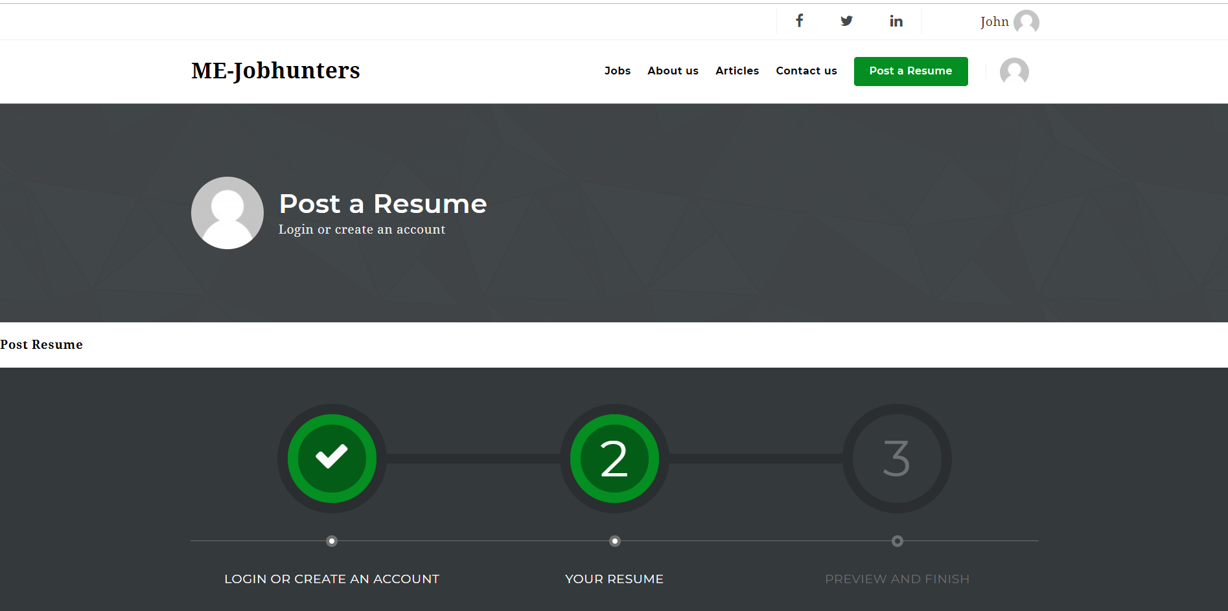Click the John username text
This screenshot has width=1228, height=611.
coord(994,22)
